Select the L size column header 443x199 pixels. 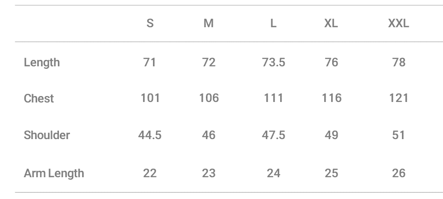click(x=273, y=23)
